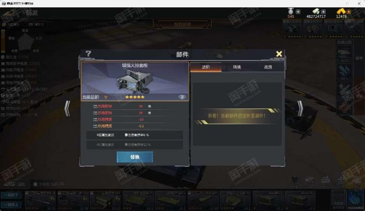
Task: Select the 4-piece attribute bonus 6% row
Action: tap(135, 135)
